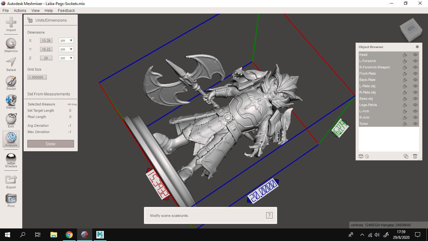Open the X dimension units dropdown

(66, 40)
